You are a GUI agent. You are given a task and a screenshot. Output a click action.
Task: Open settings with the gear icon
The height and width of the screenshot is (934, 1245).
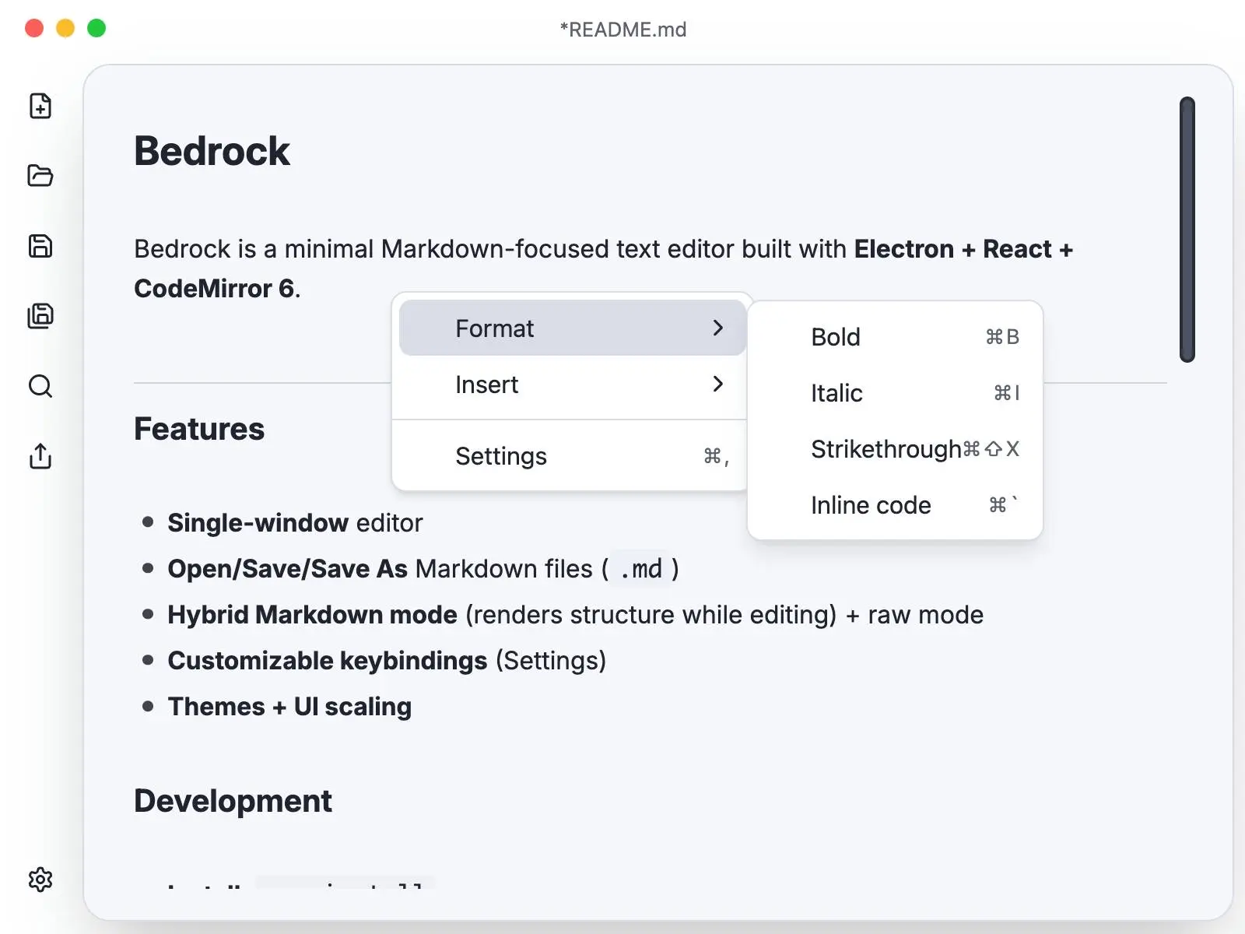41,880
